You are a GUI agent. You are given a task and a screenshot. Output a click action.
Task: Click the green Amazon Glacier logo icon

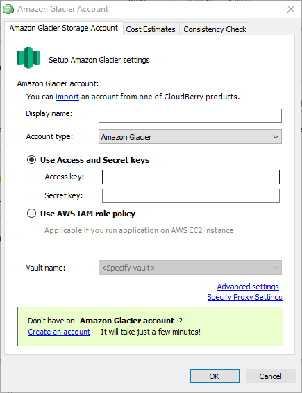tap(28, 58)
